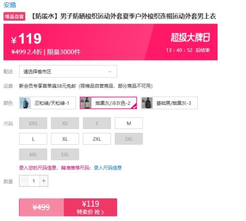246x221 pixels.
Task: Select color 基础黑/烟黑灰-3
Action: (x=169, y=103)
